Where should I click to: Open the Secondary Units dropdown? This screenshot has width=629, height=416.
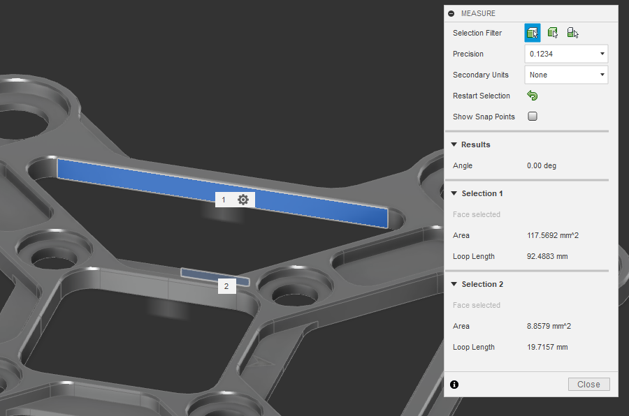pos(566,75)
